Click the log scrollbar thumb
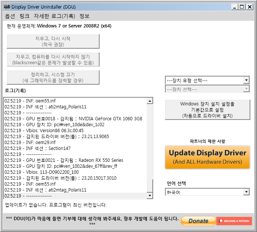This screenshot has width=257, height=232. click(150, 186)
